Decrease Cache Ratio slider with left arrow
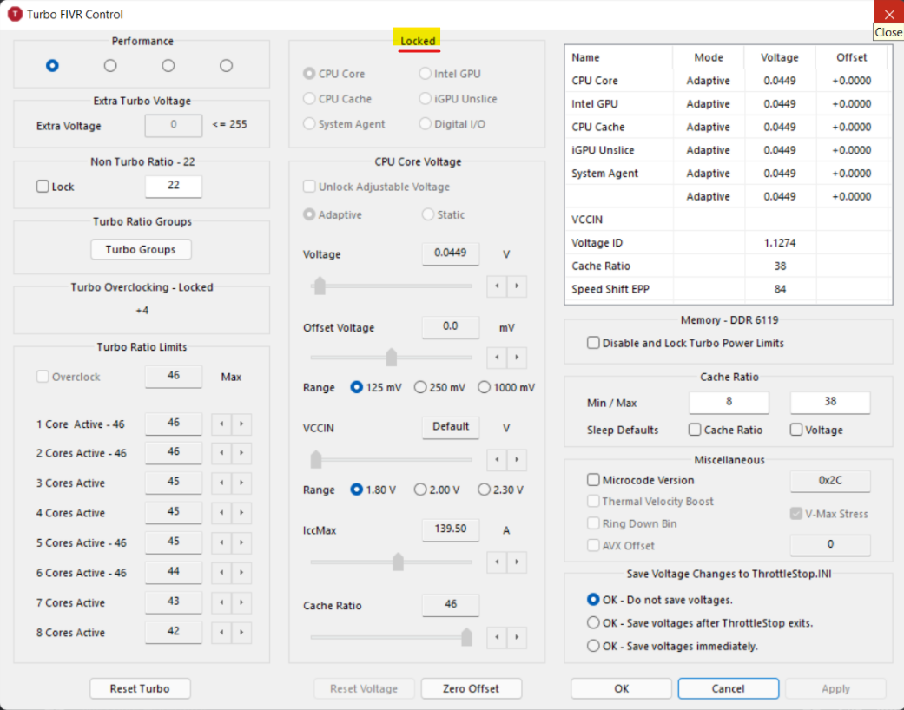904x710 pixels. [x=497, y=637]
